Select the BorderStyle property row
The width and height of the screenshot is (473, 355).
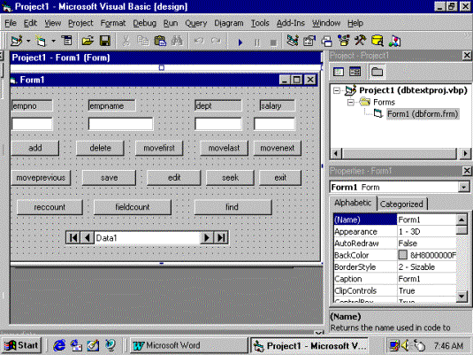pos(395,267)
